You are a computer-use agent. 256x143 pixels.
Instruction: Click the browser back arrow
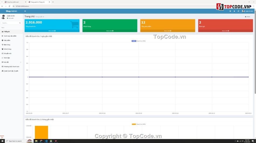pos(2,6)
